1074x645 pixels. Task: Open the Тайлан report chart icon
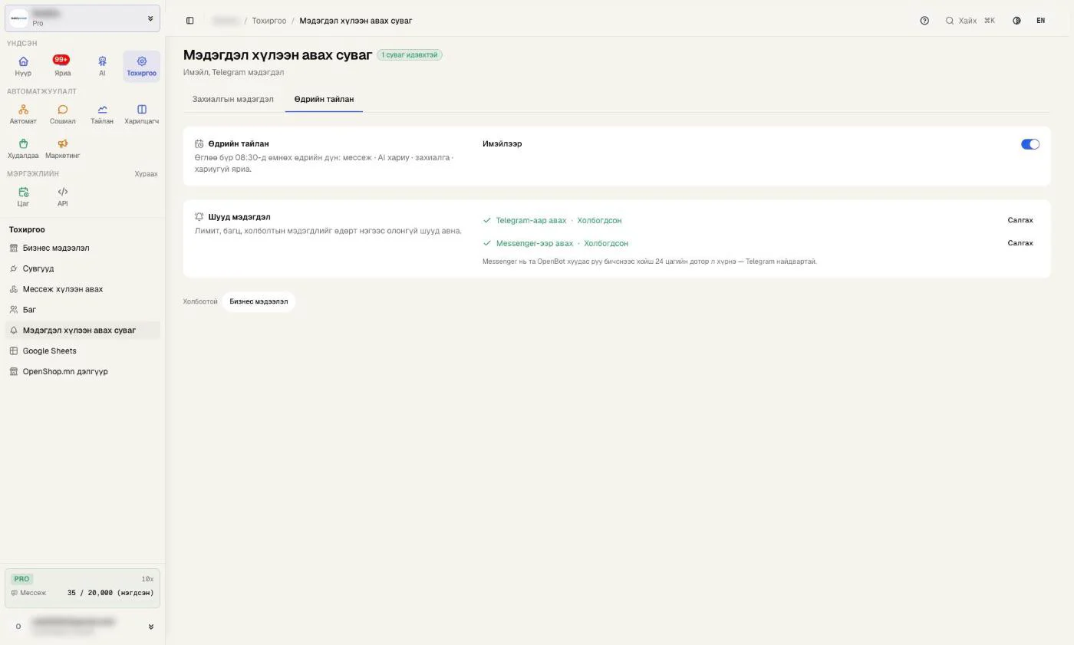coord(102,114)
